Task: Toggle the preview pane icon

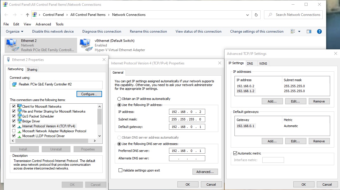Action: coord(309,31)
